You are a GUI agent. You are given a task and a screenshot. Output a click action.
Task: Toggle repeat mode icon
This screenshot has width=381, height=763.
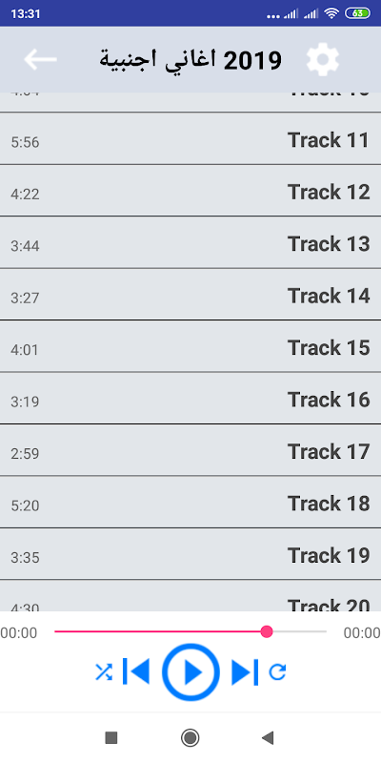tap(277, 672)
